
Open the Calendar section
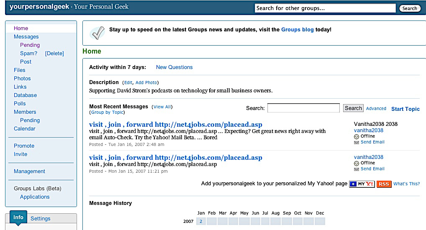click(24, 129)
